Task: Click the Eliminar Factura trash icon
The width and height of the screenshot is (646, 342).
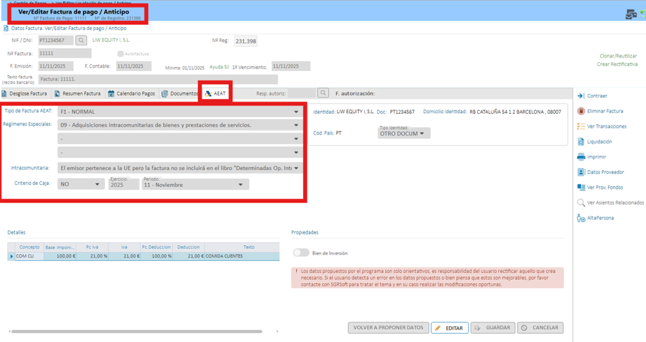Action: pyautogui.click(x=581, y=111)
